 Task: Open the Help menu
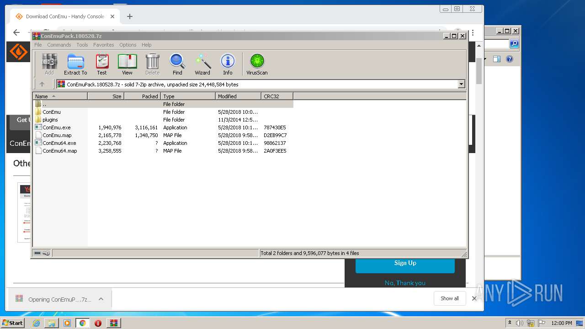pos(146,45)
